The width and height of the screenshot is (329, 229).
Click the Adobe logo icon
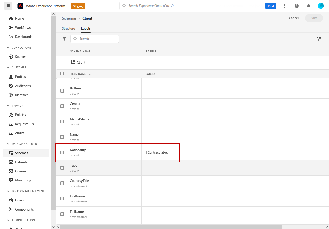(x=20, y=6)
